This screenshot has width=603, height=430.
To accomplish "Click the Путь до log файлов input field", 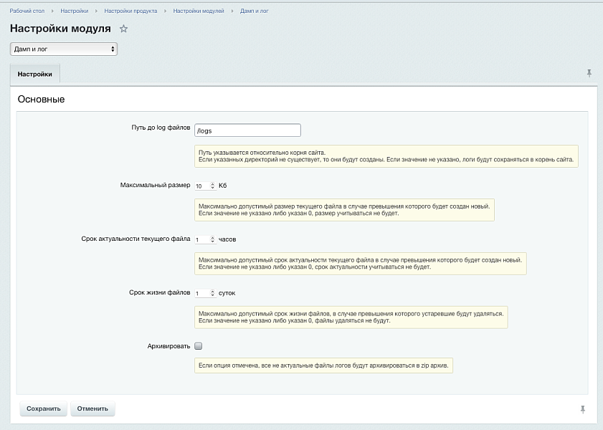I will click(247, 130).
